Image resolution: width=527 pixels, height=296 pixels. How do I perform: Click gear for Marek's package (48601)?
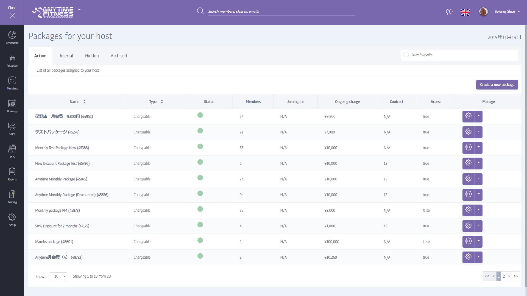[469, 241]
